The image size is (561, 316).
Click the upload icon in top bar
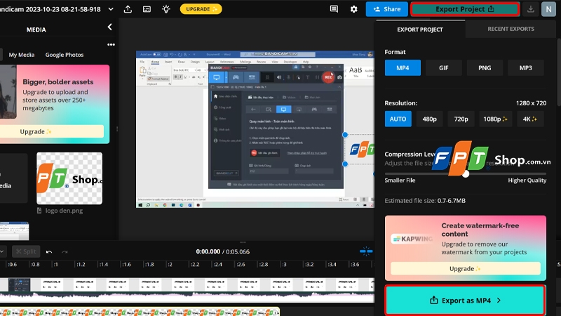[128, 9]
